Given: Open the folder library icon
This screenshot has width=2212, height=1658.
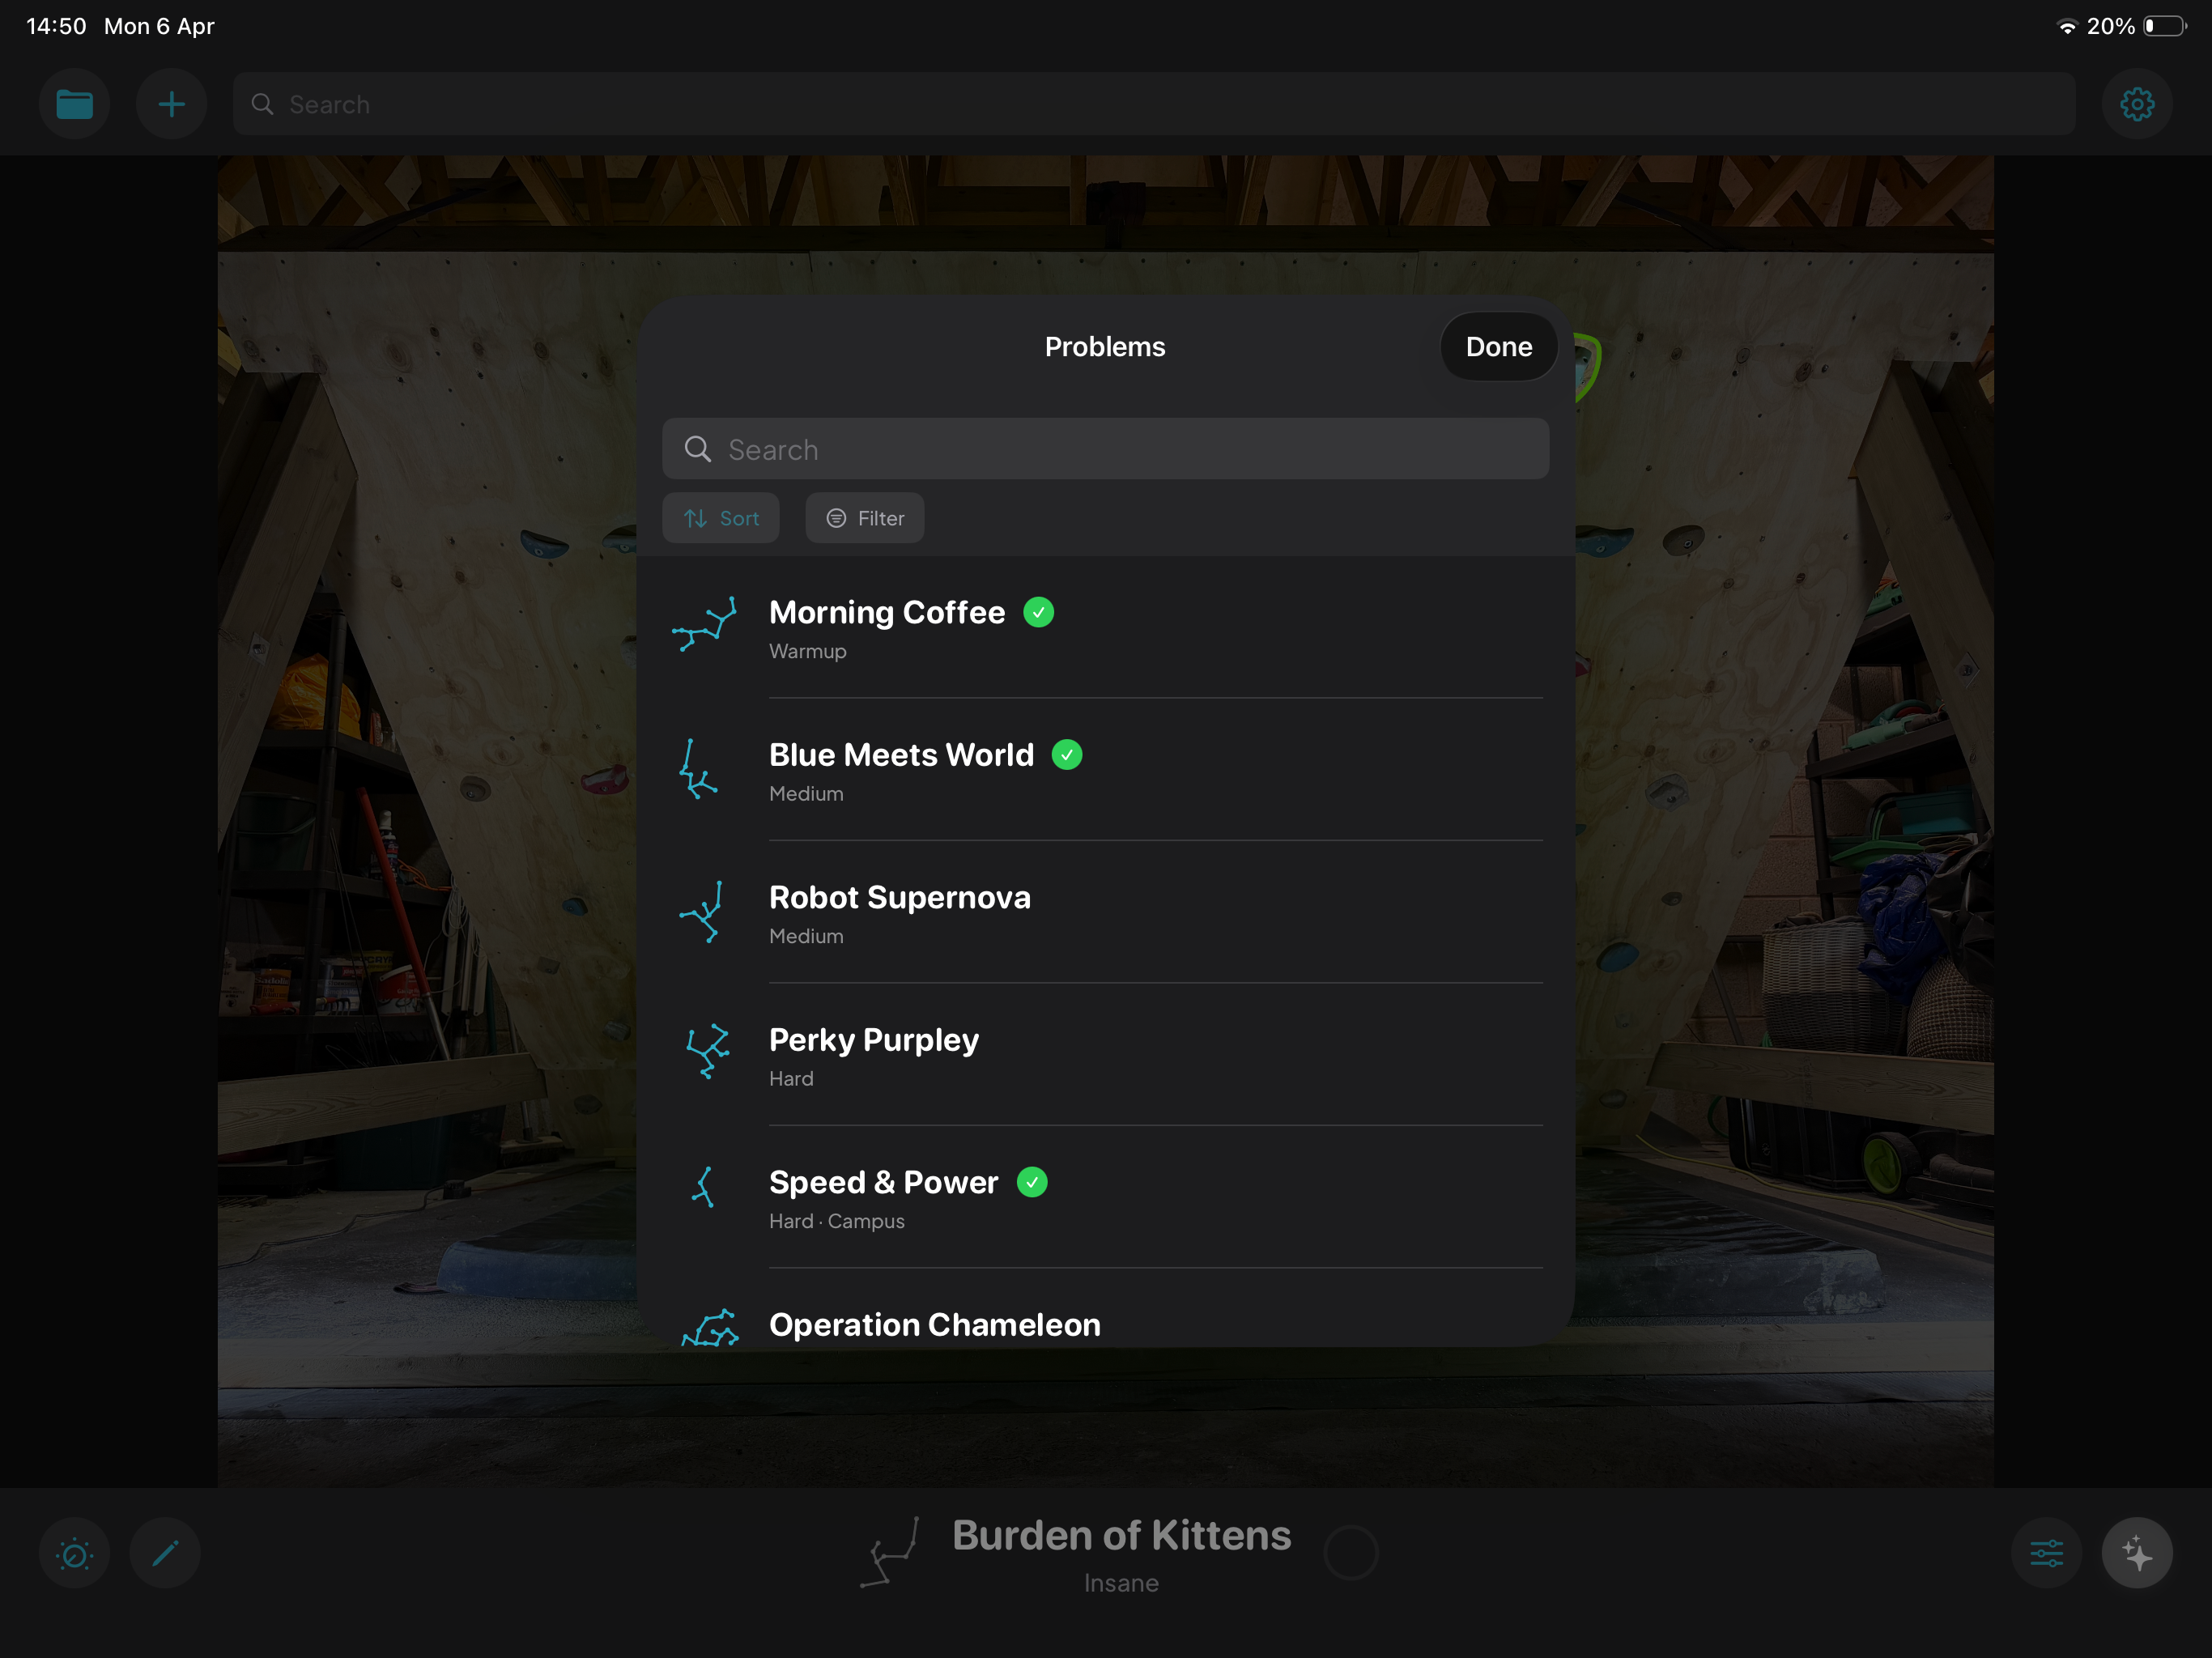Looking at the screenshot, I should pyautogui.click(x=74, y=104).
